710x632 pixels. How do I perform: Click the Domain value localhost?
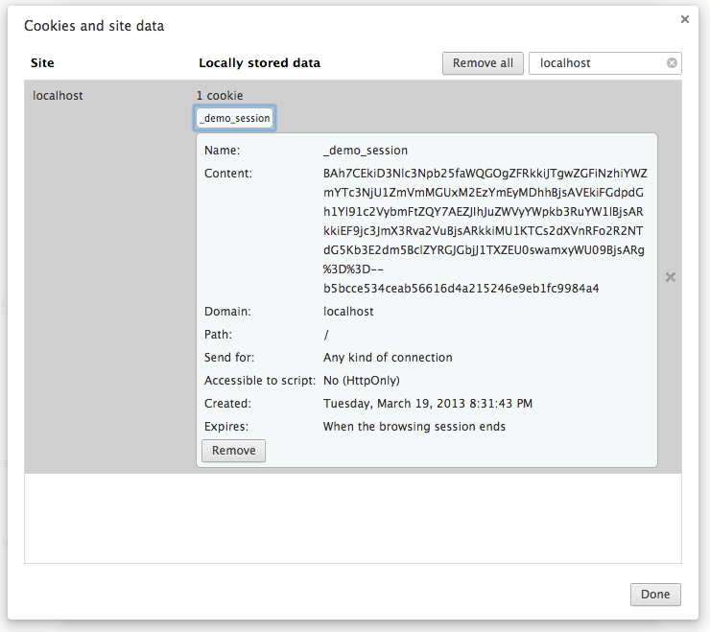tap(348, 312)
